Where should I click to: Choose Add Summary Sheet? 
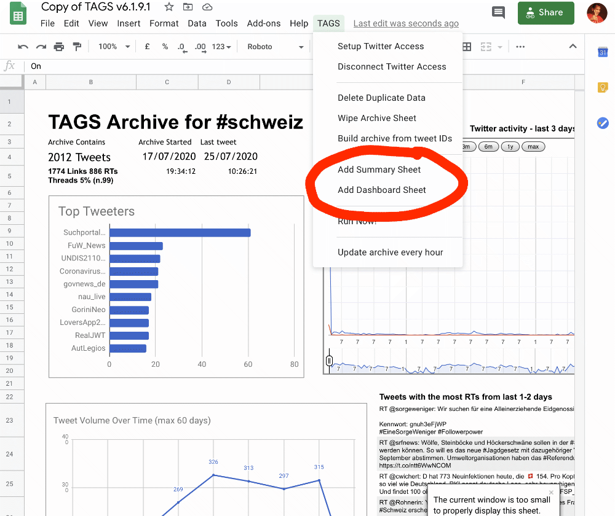click(x=388, y=170)
